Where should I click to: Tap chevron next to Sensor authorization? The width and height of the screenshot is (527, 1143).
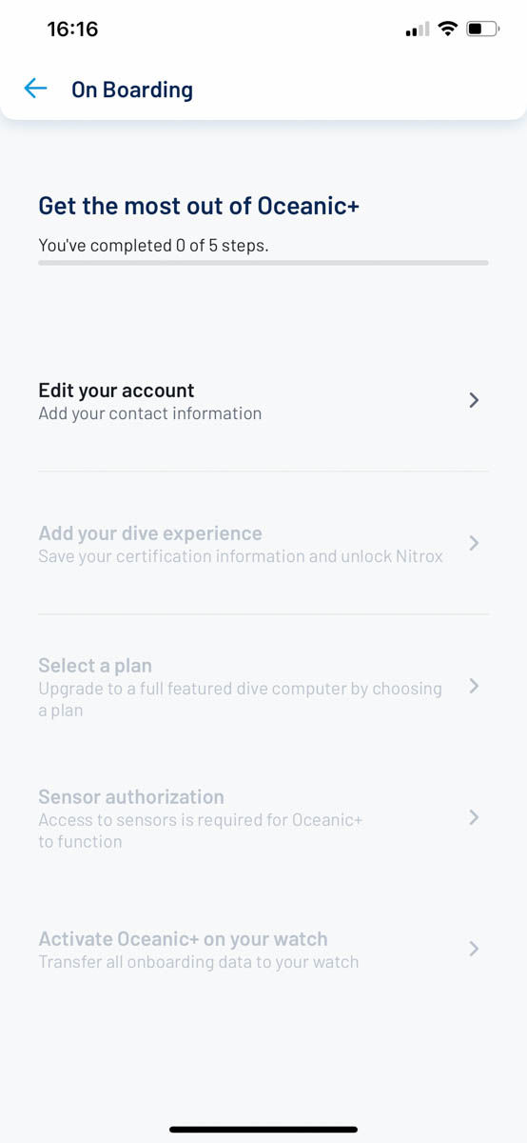pyautogui.click(x=474, y=817)
